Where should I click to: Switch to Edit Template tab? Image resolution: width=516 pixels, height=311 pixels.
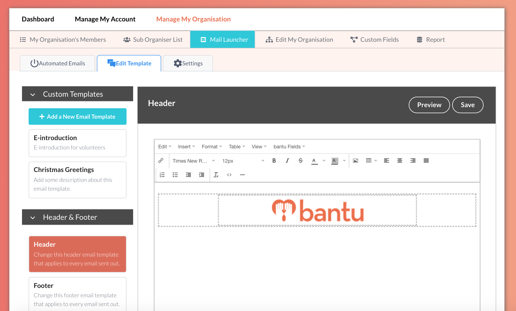click(x=129, y=63)
